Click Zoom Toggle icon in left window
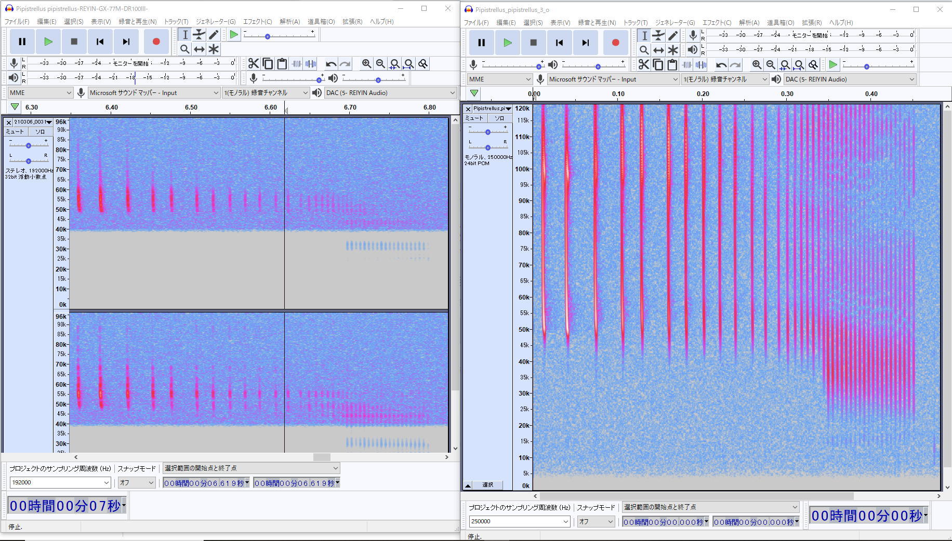This screenshot has width=952, height=541. pyautogui.click(x=423, y=63)
